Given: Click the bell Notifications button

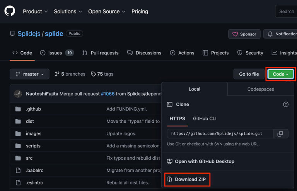Looking at the screenshot, I should pyautogui.click(x=282, y=34).
